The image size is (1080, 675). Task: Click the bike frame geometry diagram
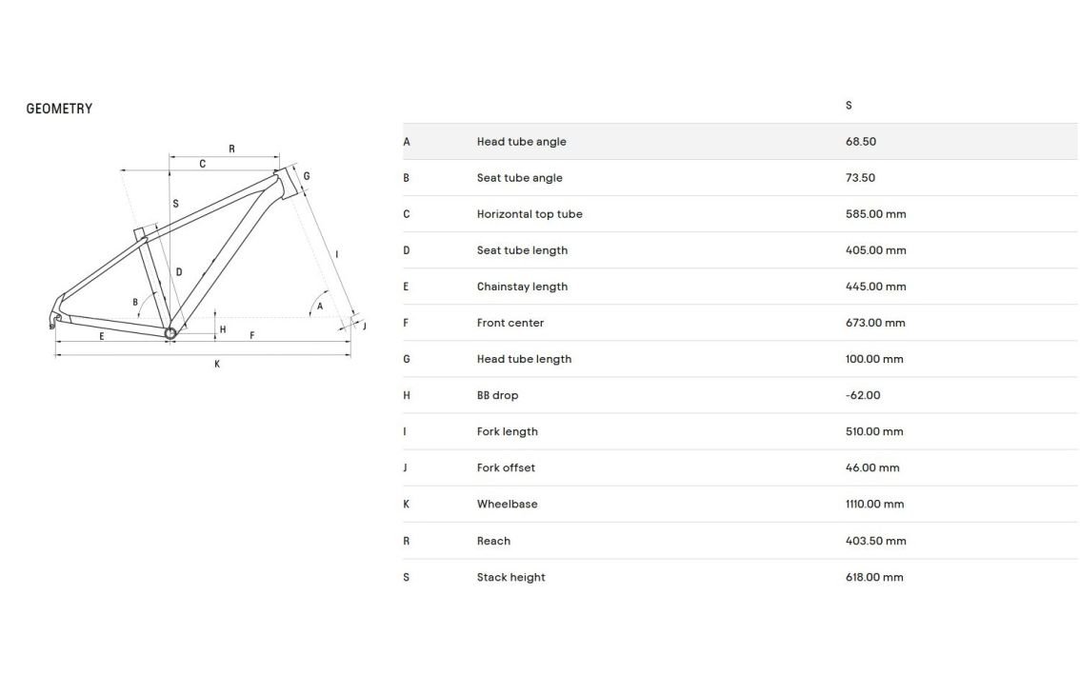(x=208, y=256)
